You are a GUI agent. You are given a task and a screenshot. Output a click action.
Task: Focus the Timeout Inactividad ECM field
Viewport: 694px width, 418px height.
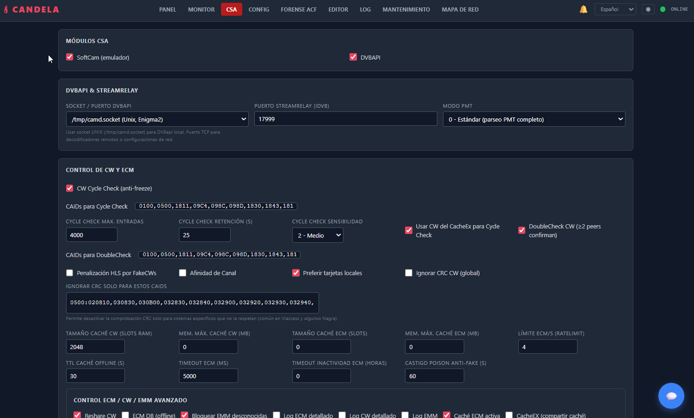click(x=321, y=376)
